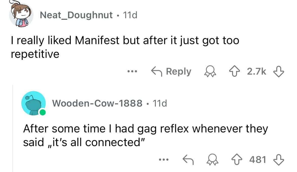Visit Neat_Doughnut username link
The width and height of the screenshot is (297, 172).
point(76,15)
